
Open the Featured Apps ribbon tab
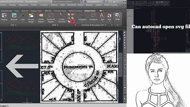pos(60,11)
